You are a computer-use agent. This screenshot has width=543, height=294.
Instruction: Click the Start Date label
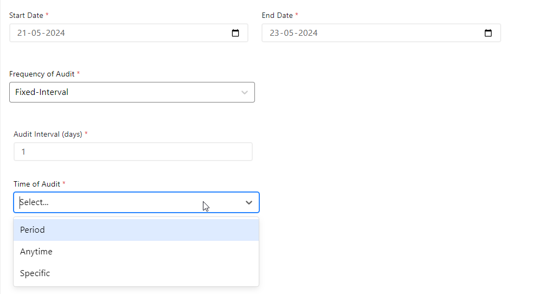(x=26, y=15)
